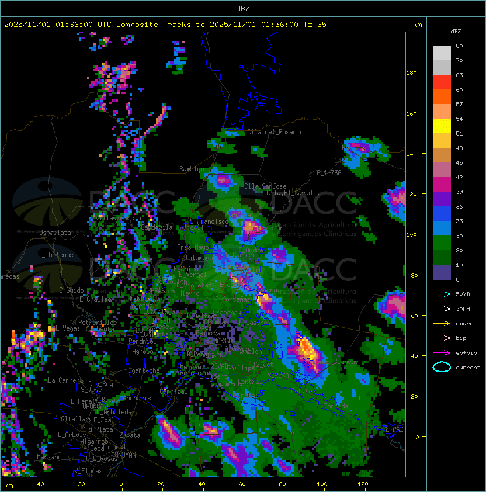Click the 'Potrerillos' map label
Viewport: 486px width, 492px height.
[x=98, y=323]
